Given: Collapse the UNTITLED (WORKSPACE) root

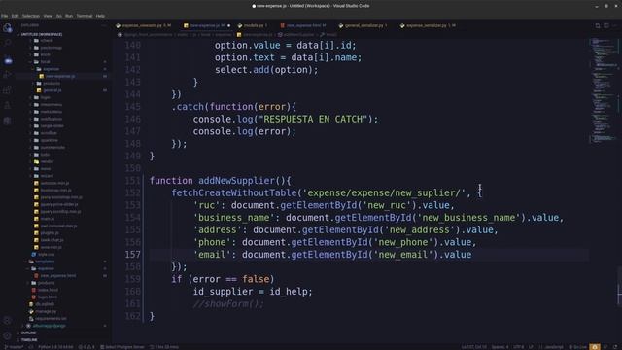Looking at the screenshot, I should click(x=41, y=35).
